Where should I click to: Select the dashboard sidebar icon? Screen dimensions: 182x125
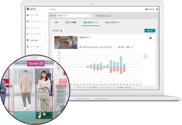tap(28, 34)
